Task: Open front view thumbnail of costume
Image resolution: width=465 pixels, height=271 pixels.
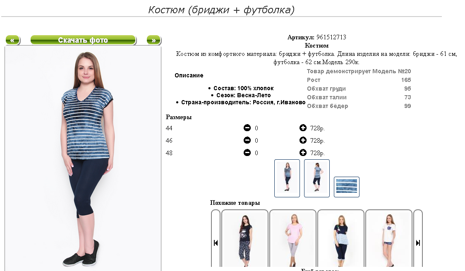Action: (287, 178)
